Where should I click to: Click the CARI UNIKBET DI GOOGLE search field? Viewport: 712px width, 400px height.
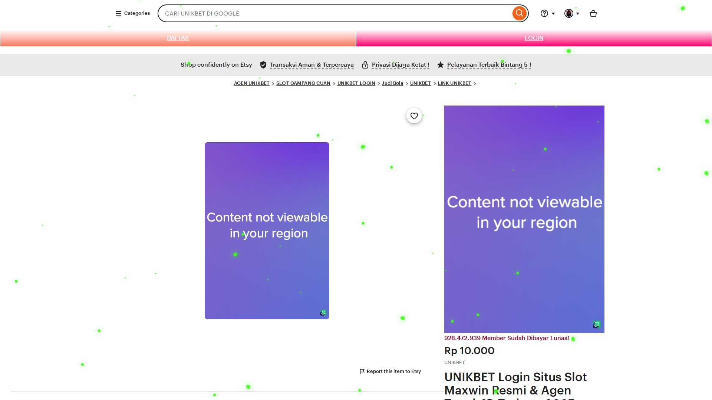334,14
